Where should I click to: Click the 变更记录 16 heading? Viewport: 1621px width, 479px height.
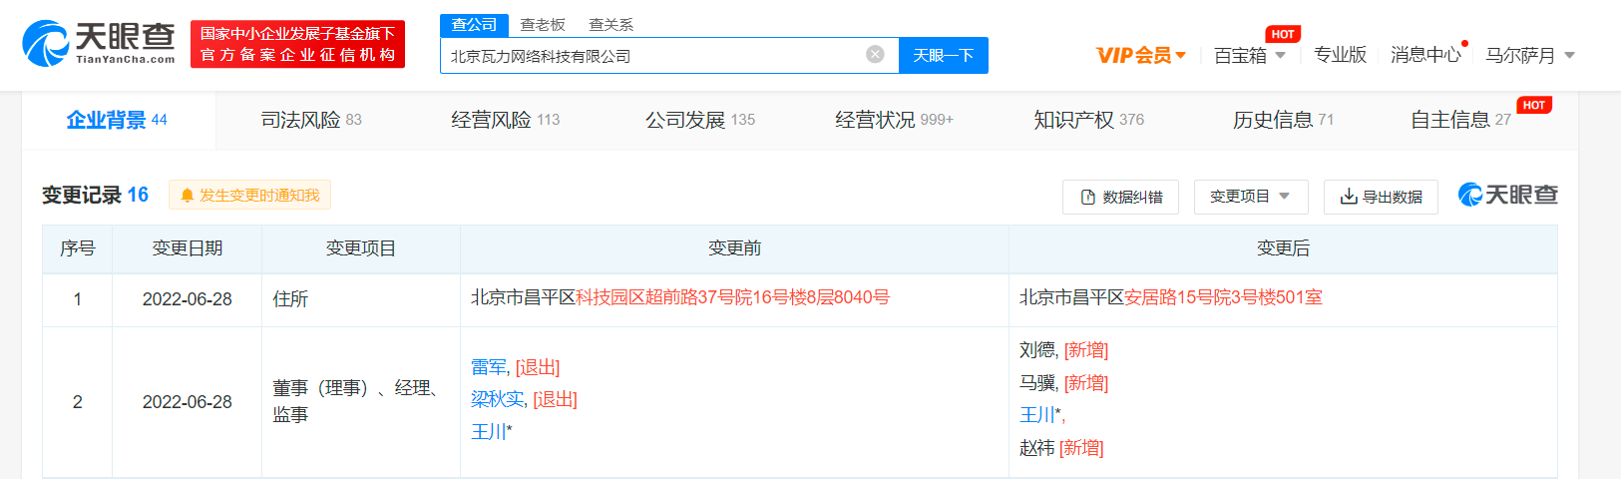pos(95,195)
